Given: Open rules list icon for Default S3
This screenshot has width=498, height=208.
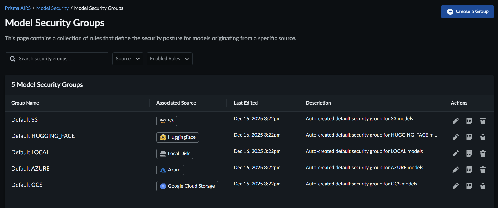Looking at the screenshot, I should click(469, 121).
